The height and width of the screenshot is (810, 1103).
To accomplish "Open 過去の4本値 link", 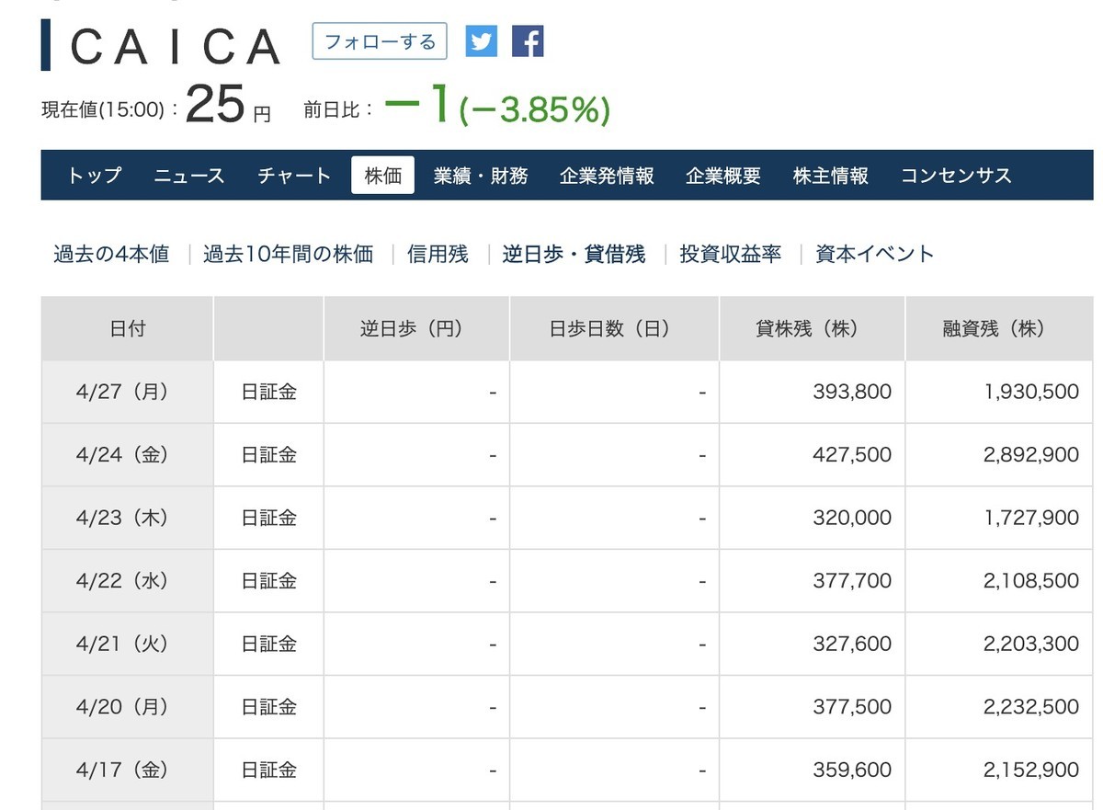I will (x=111, y=254).
